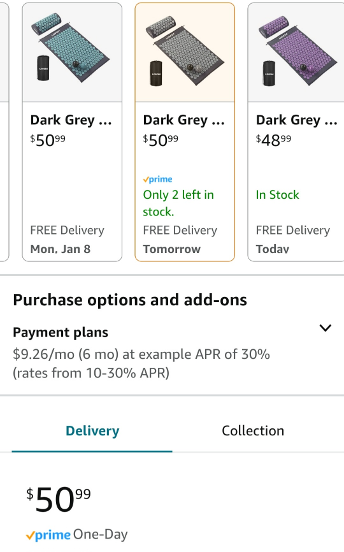Click the prime badge in the selected variant card
This screenshot has height=552, width=344.
point(157,179)
